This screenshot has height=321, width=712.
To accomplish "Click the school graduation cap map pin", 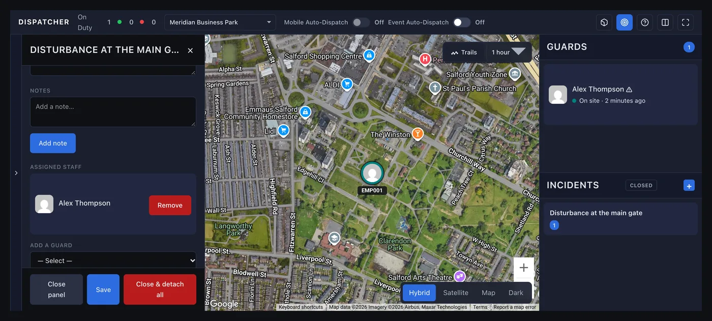I will point(334,238).
